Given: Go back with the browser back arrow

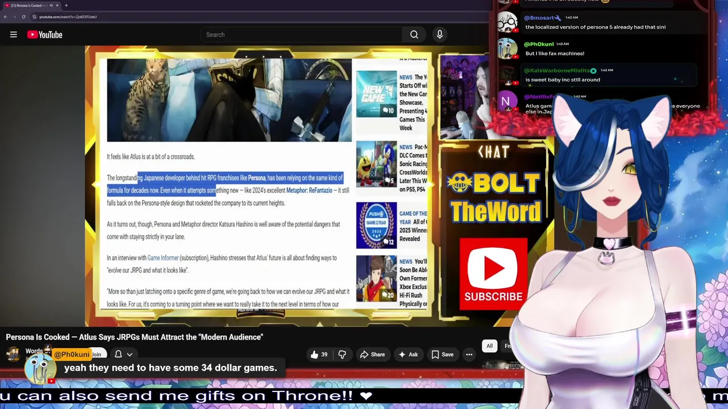Looking at the screenshot, I should coord(5,17).
